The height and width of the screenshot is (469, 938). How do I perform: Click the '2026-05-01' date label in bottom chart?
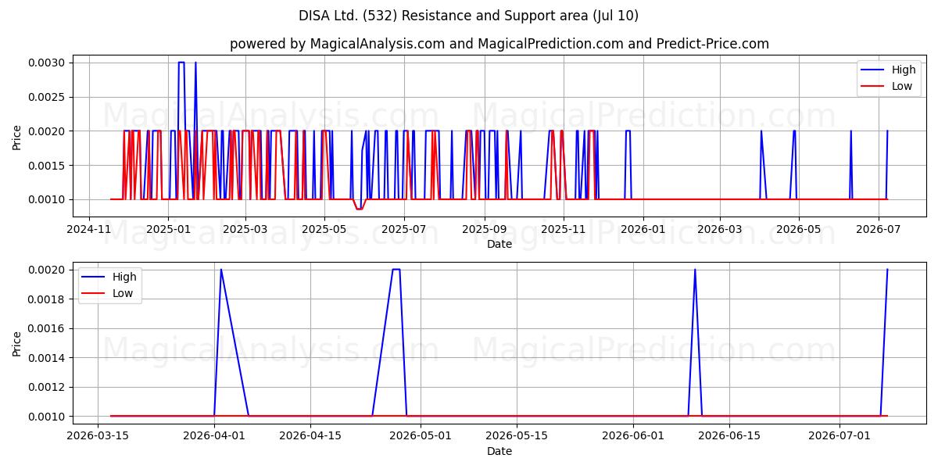coord(421,436)
